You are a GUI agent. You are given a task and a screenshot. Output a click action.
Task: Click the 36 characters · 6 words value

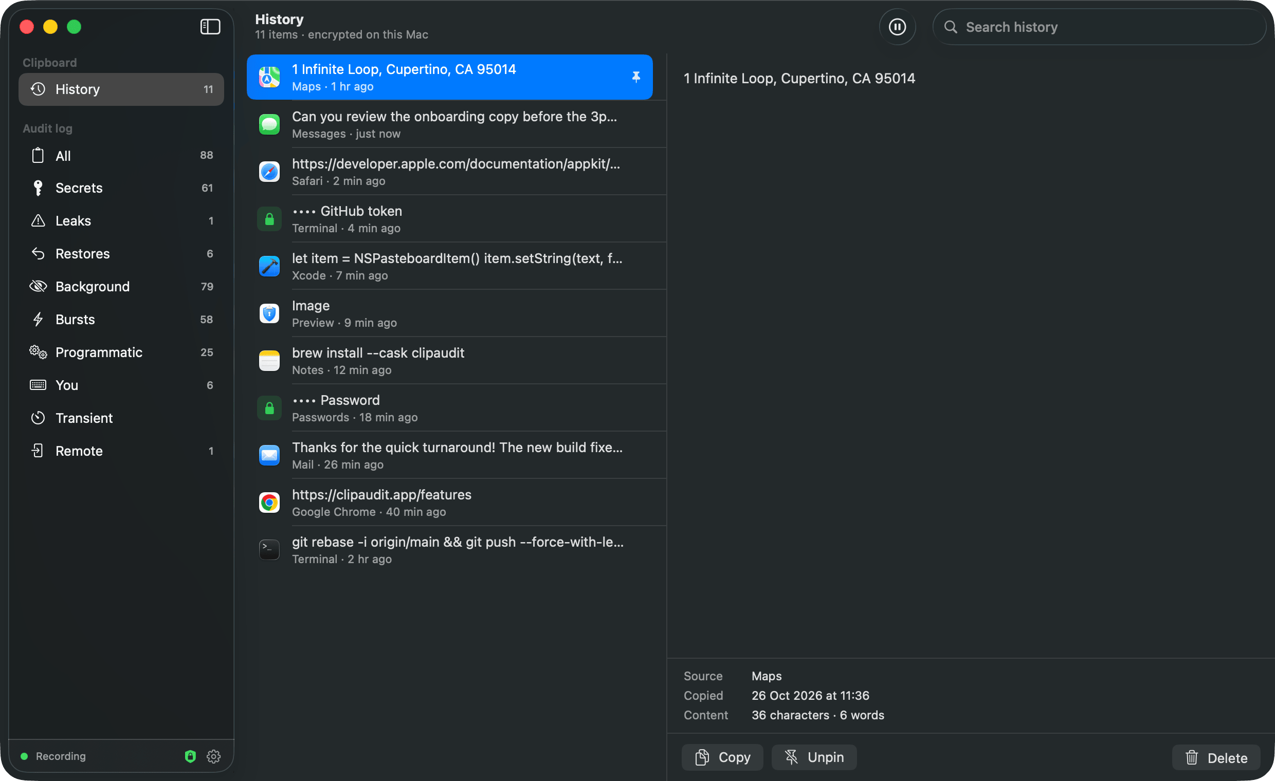pos(817,715)
